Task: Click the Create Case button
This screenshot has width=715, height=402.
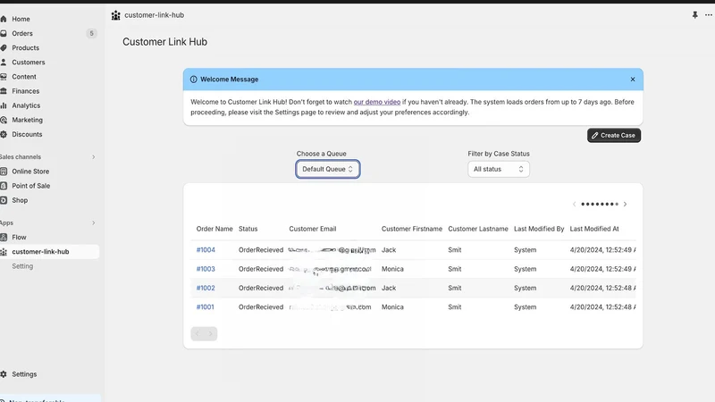Action: [614, 136]
